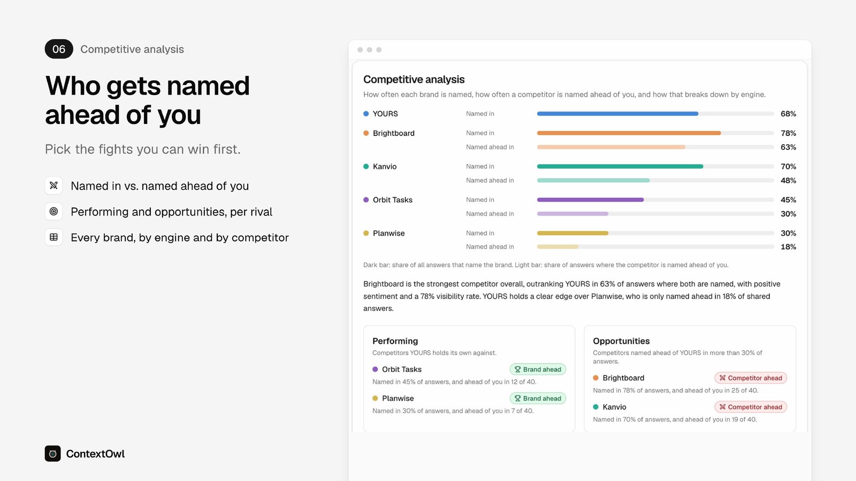Image resolution: width=856 pixels, height=481 pixels.
Task: Click the orange dot next to Brightboard in chart
Action: (366, 133)
